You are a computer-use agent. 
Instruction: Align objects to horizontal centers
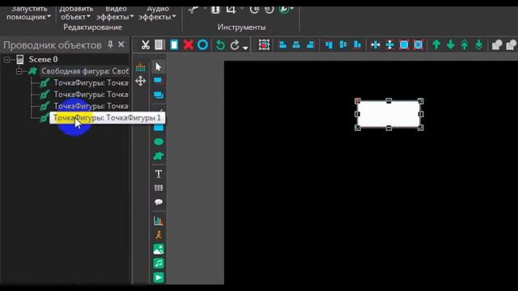coord(296,45)
